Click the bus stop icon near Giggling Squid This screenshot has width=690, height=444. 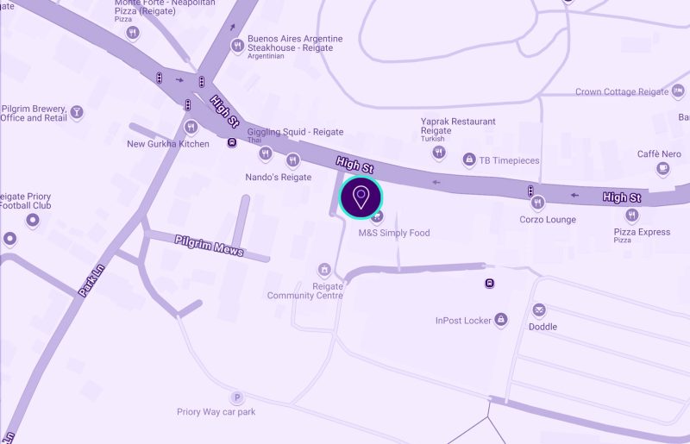232,142
